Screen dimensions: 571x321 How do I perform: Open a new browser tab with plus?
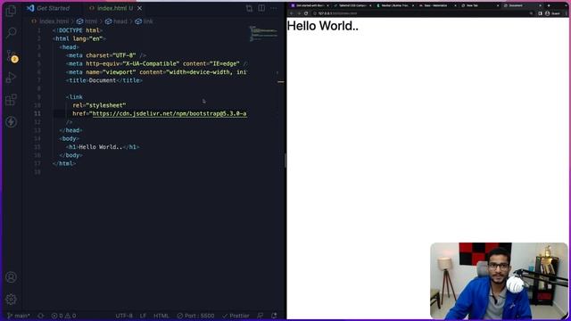549,6
